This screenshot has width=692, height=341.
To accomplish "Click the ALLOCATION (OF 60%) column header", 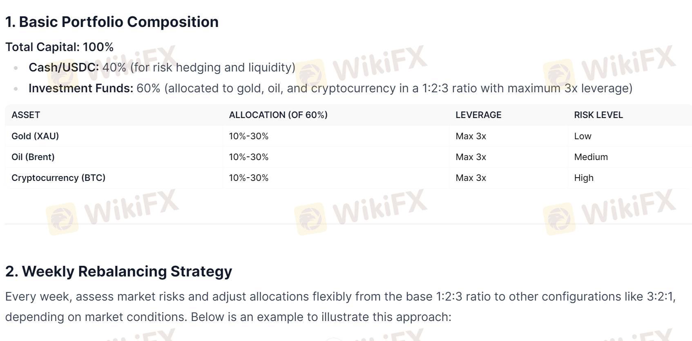I will [x=278, y=115].
